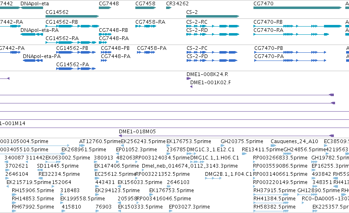Click transcript CG7448-RB
This screenshot has width=349, height=213.
[x=113, y=30]
